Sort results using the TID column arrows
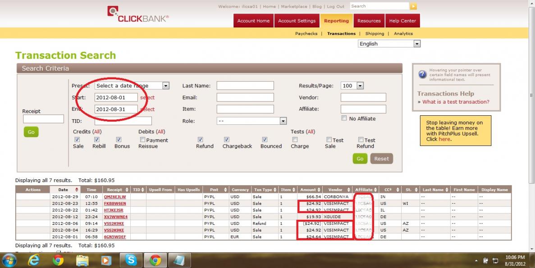This screenshot has width=535, height=268. (142, 190)
